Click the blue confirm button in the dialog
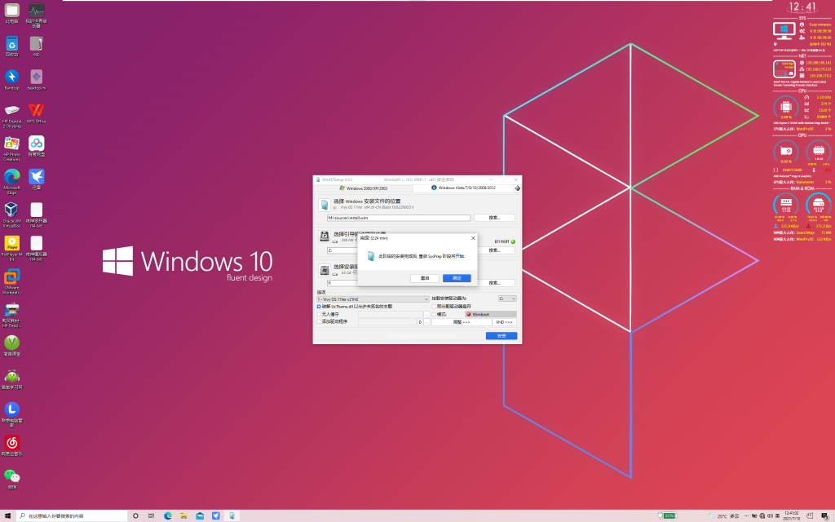835x522 pixels. (457, 278)
